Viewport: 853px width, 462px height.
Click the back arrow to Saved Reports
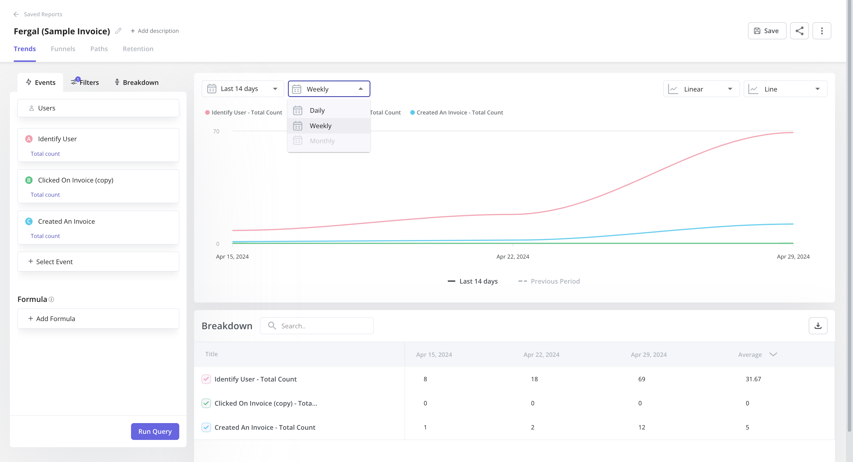pyautogui.click(x=16, y=14)
